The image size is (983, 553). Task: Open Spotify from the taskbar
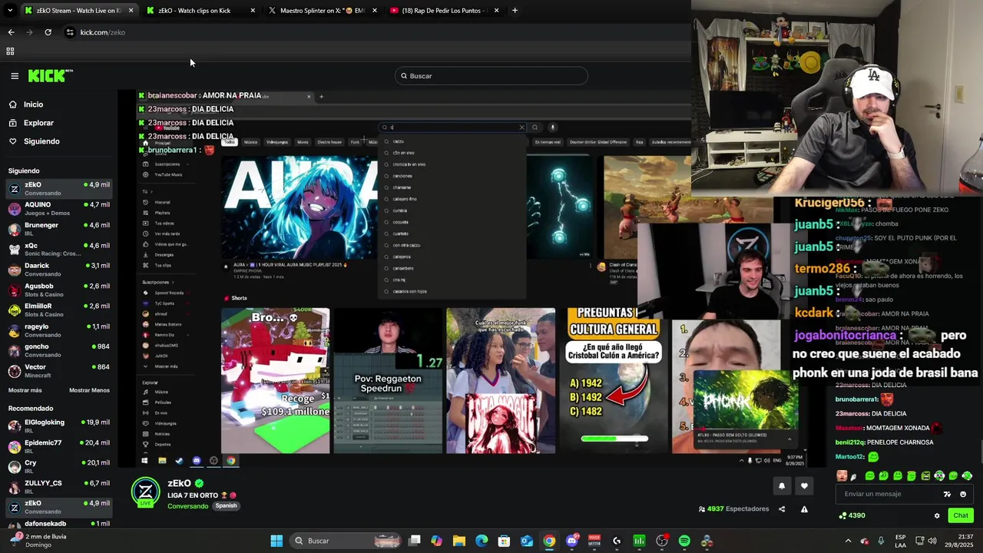point(684,541)
